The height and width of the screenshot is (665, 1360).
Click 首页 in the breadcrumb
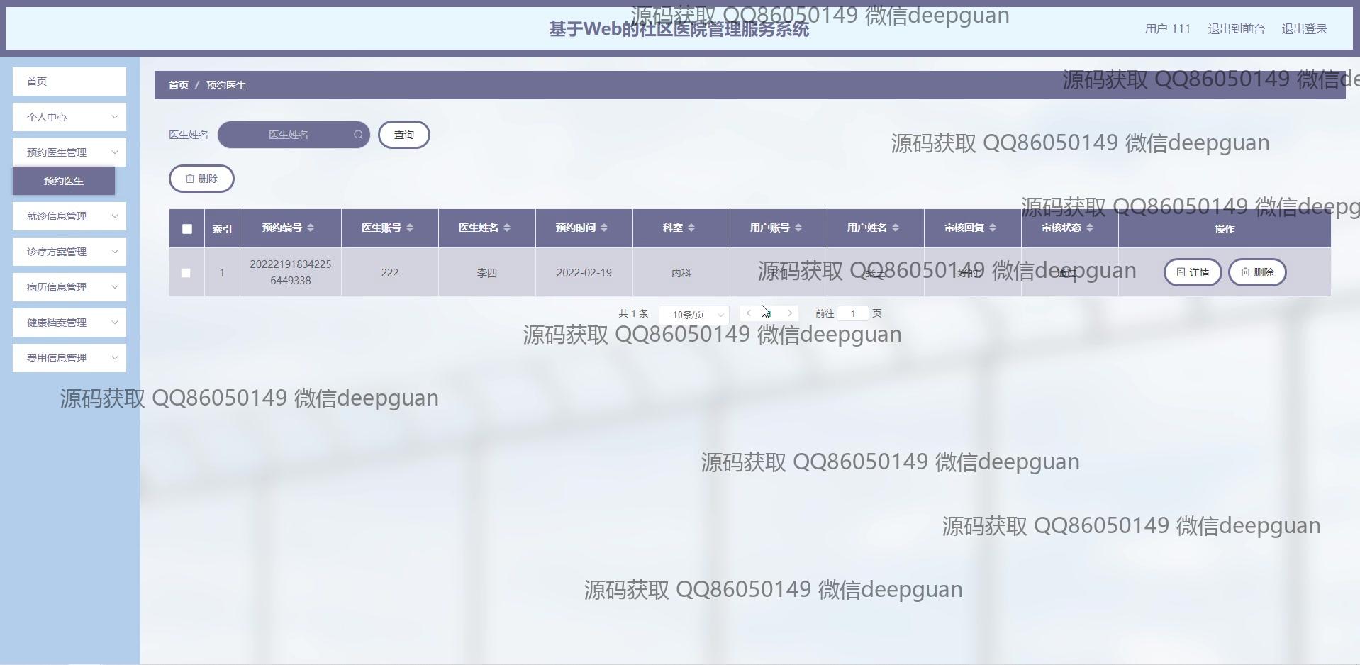[x=179, y=85]
